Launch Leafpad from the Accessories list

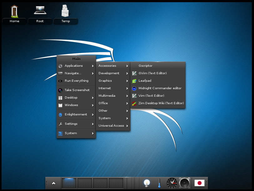158,81
